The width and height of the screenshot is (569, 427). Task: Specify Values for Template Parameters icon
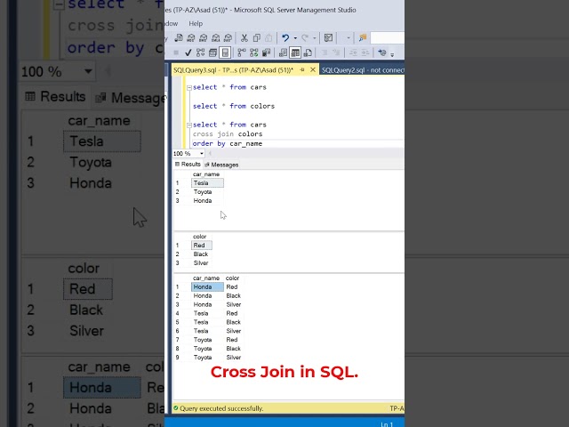(x=381, y=53)
